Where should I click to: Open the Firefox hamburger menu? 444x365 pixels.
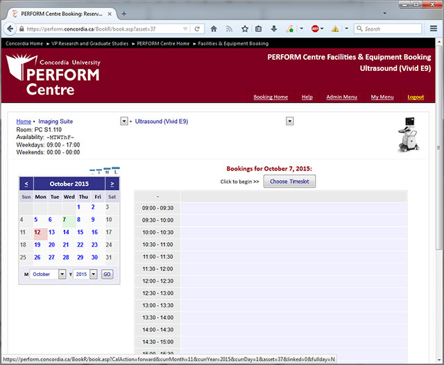coord(434,29)
